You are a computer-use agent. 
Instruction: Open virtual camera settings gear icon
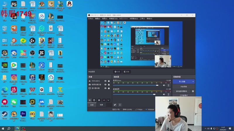point(193,91)
